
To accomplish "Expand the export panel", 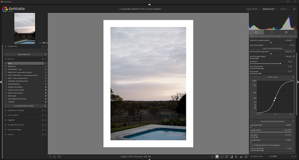I will pyautogui.click(x=6, y=134).
